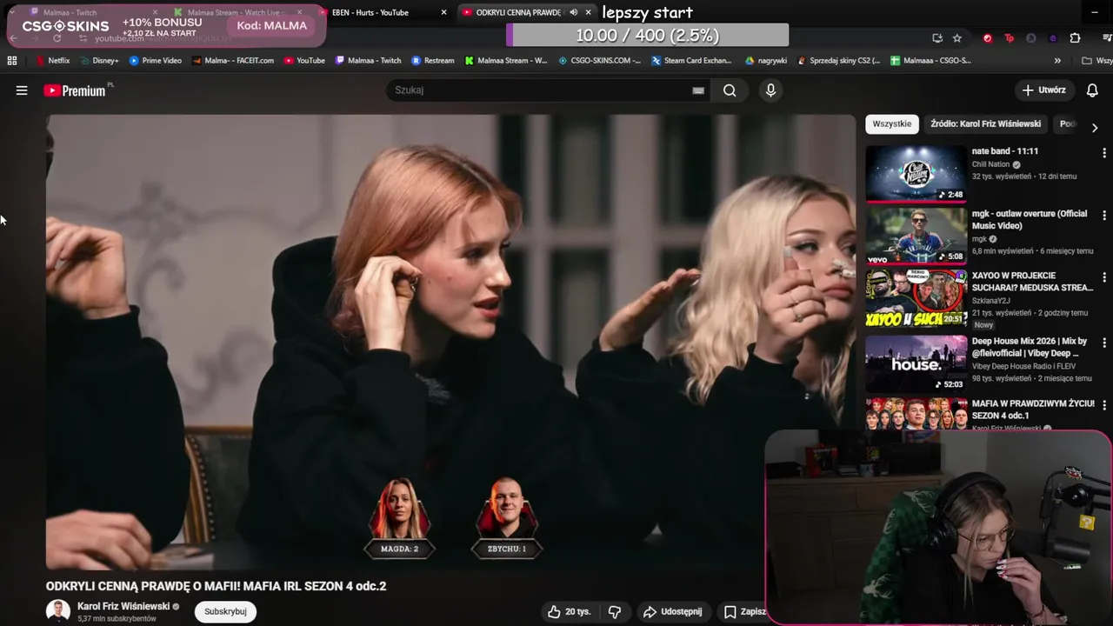
Task: Open MAFIA W PRAWDZIWYM ŻYCIU SEZON 4 odc.1
Action: (1033, 410)
